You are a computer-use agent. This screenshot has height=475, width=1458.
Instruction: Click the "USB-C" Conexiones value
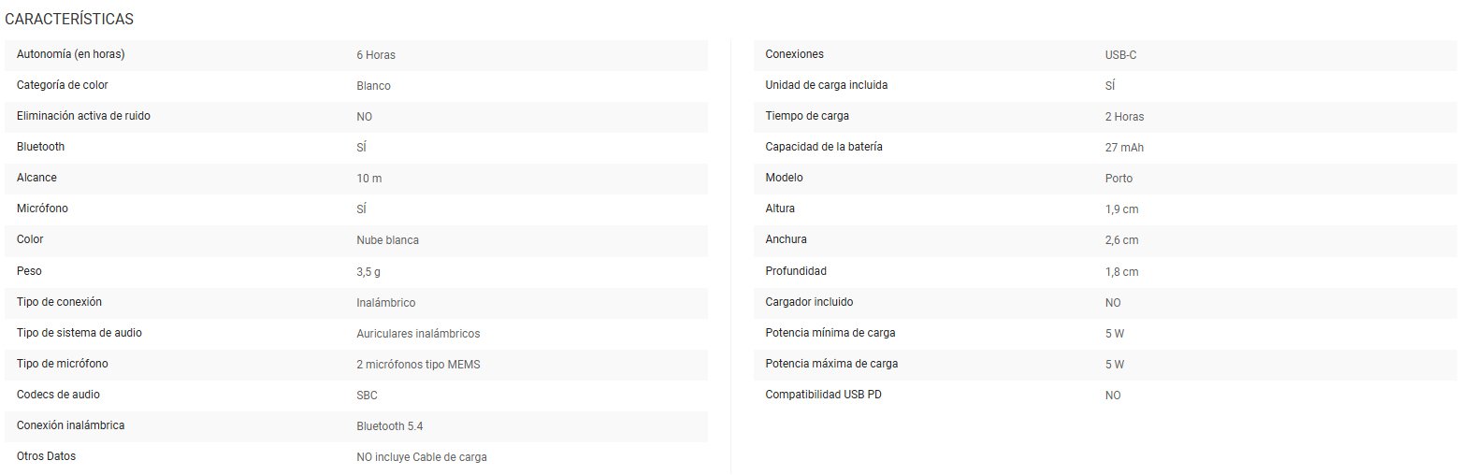point(1121,55)
